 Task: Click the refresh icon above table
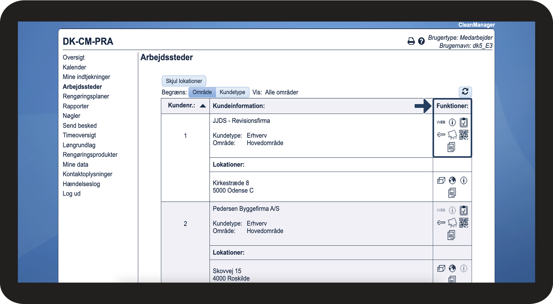[465, 92]
